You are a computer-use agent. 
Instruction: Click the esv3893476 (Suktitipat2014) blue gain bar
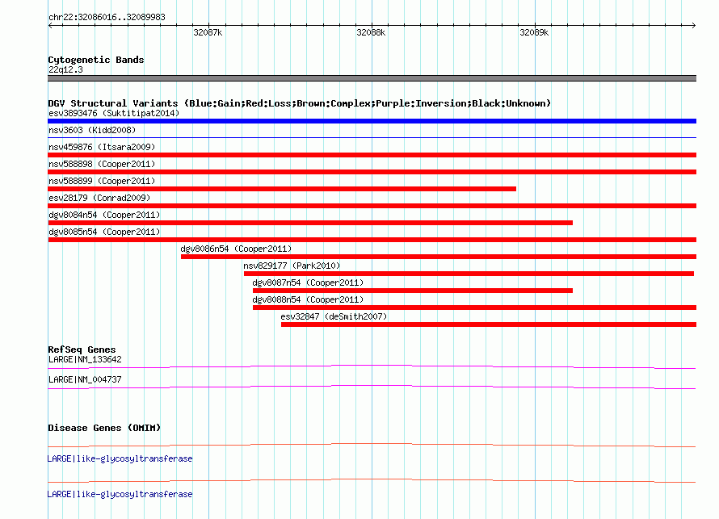coord(372,121)
